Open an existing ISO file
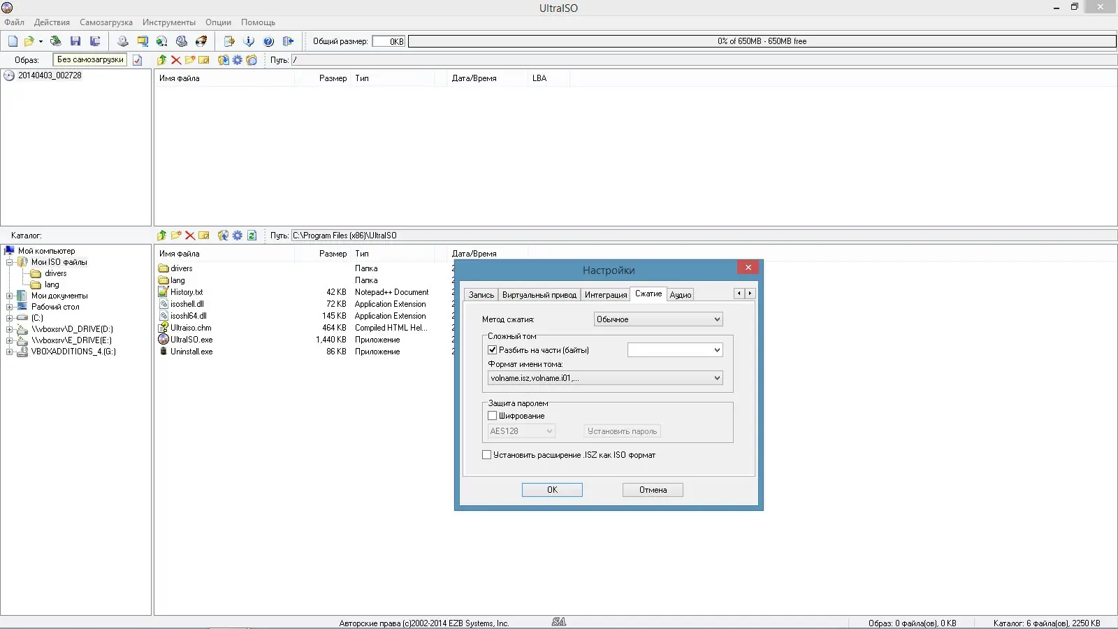 (29, 41)
